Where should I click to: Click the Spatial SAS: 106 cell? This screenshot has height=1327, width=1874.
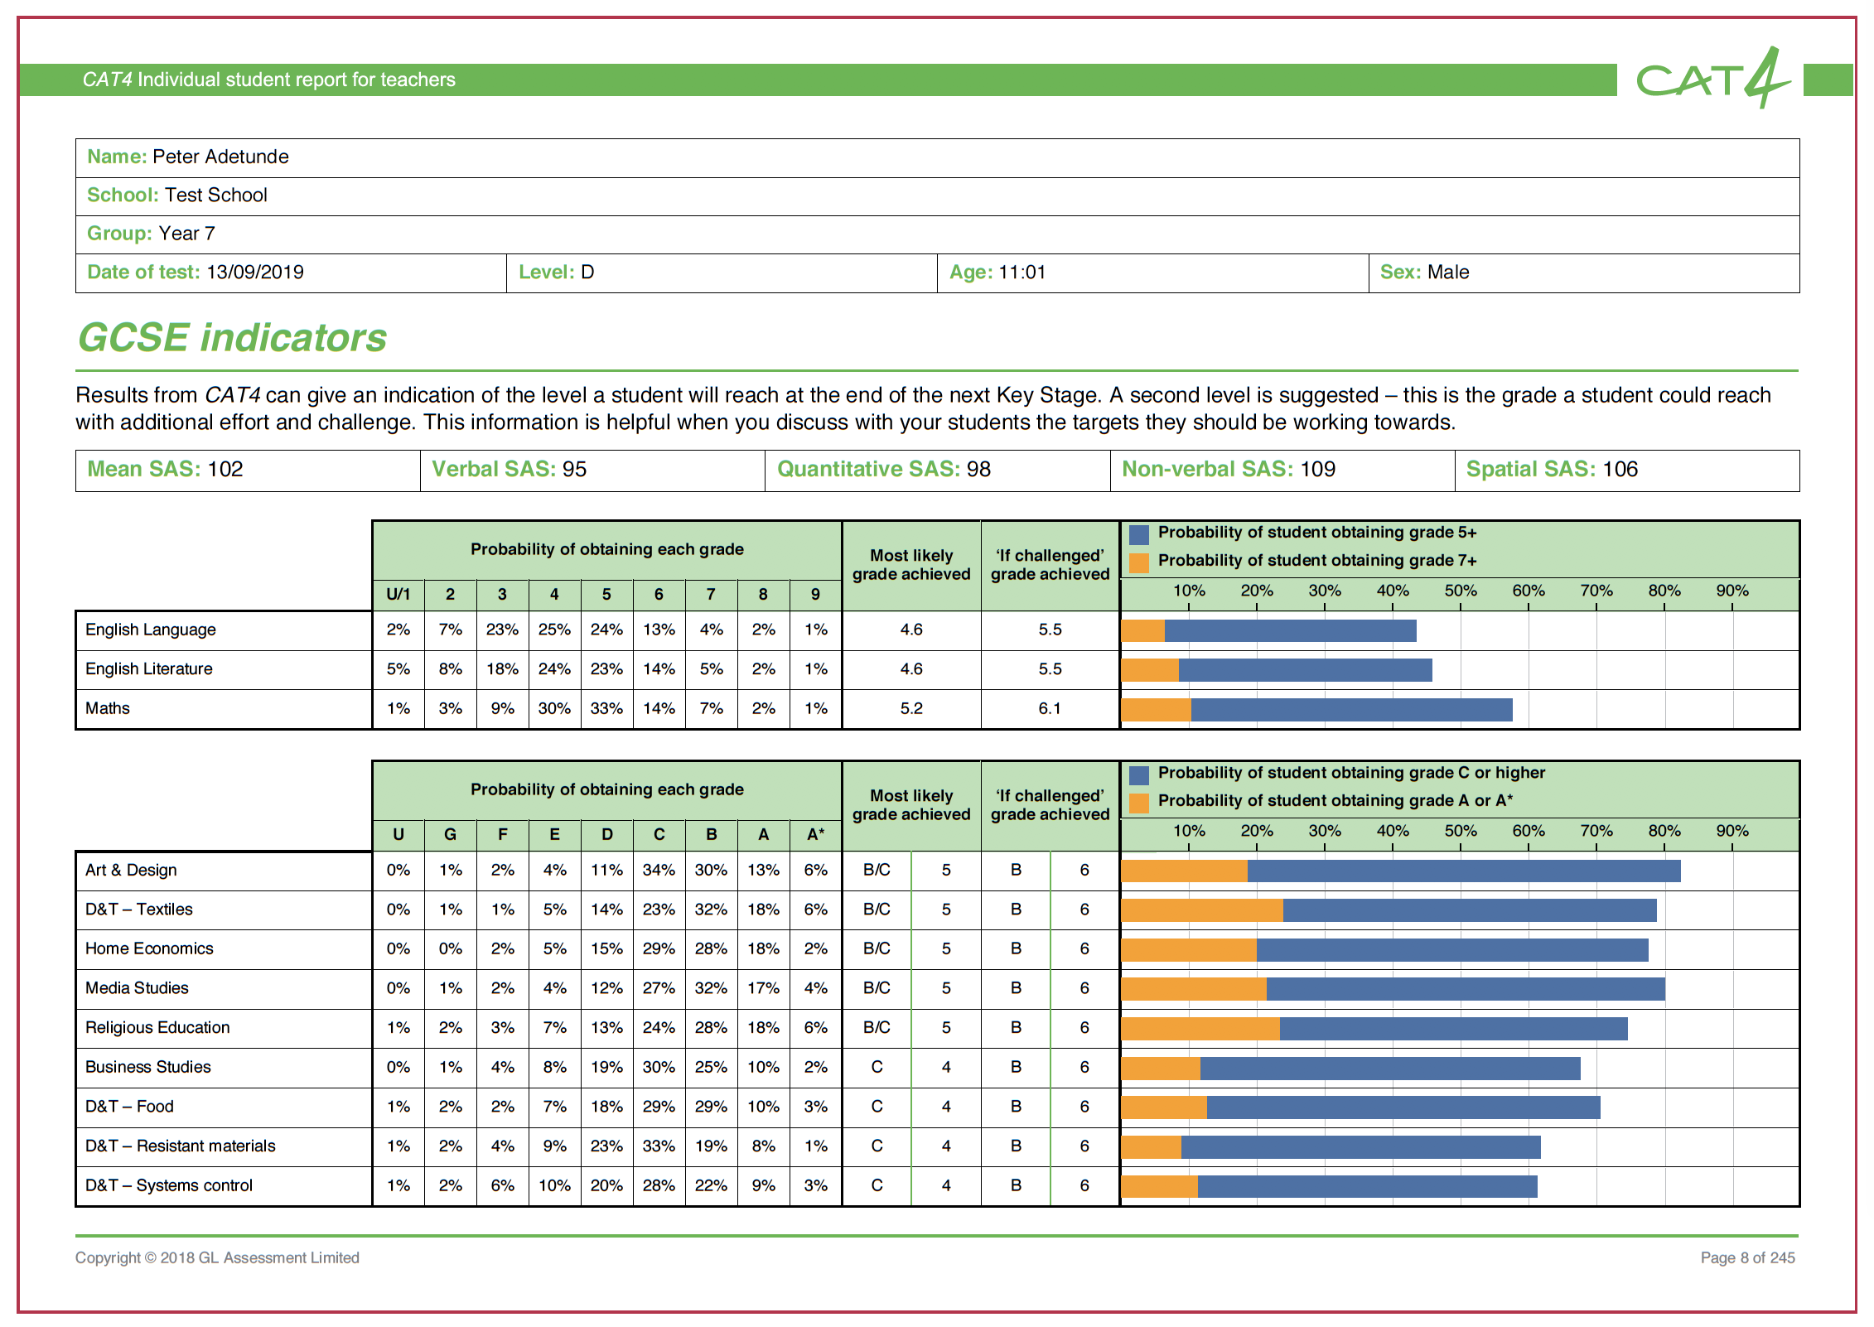point(1627,470)
